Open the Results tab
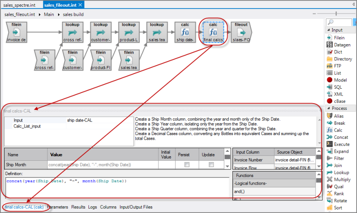The height and width of the screenshot is (213, 357). [x=78, y=207]
